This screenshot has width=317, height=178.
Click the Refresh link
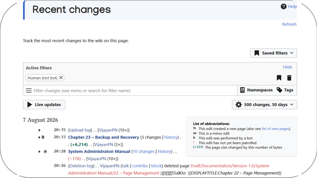pos(289,24)
